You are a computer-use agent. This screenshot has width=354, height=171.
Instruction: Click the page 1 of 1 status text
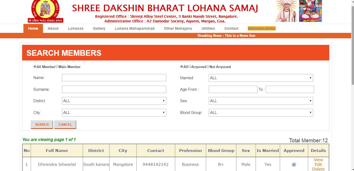tap(49, 140)
